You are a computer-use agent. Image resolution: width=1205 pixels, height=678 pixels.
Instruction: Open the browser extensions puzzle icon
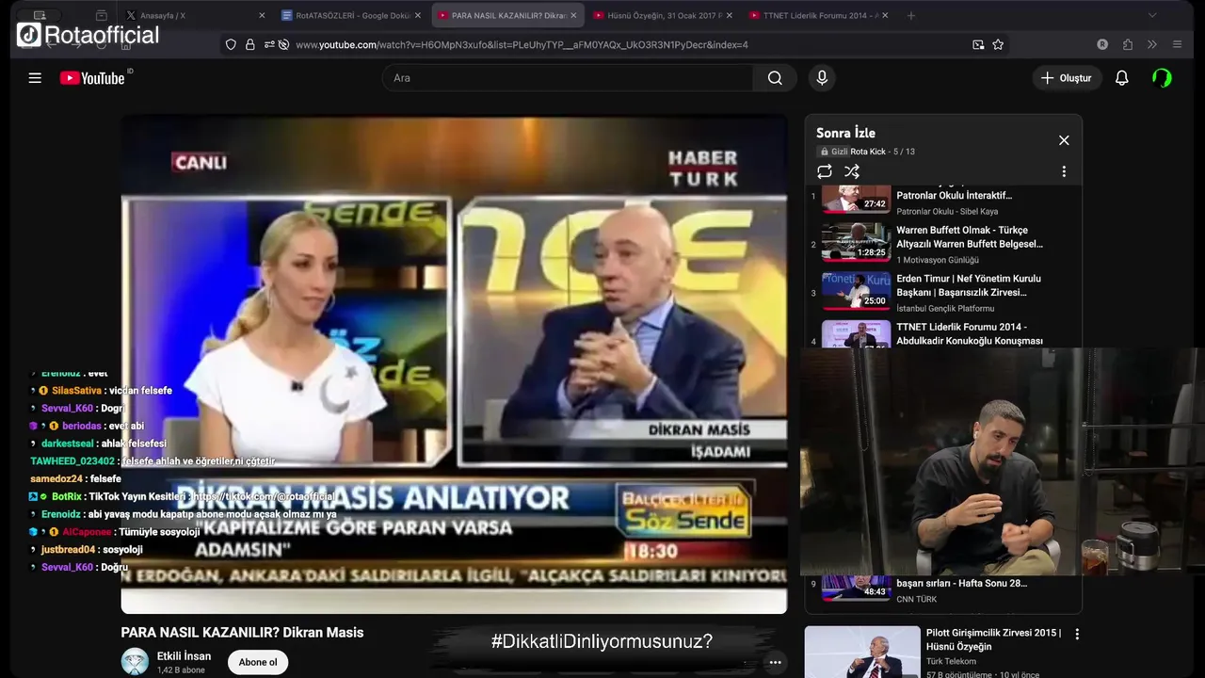[x=1128, y=44]
